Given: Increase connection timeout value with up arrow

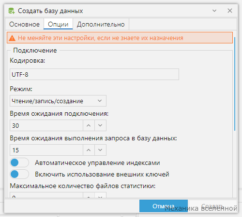Looking at the screenshot, I should [x=89, y=125].
